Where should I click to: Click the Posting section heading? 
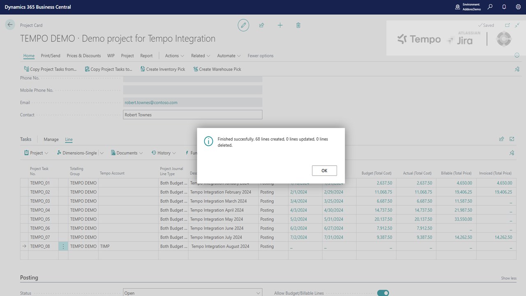tap(29, 277)
